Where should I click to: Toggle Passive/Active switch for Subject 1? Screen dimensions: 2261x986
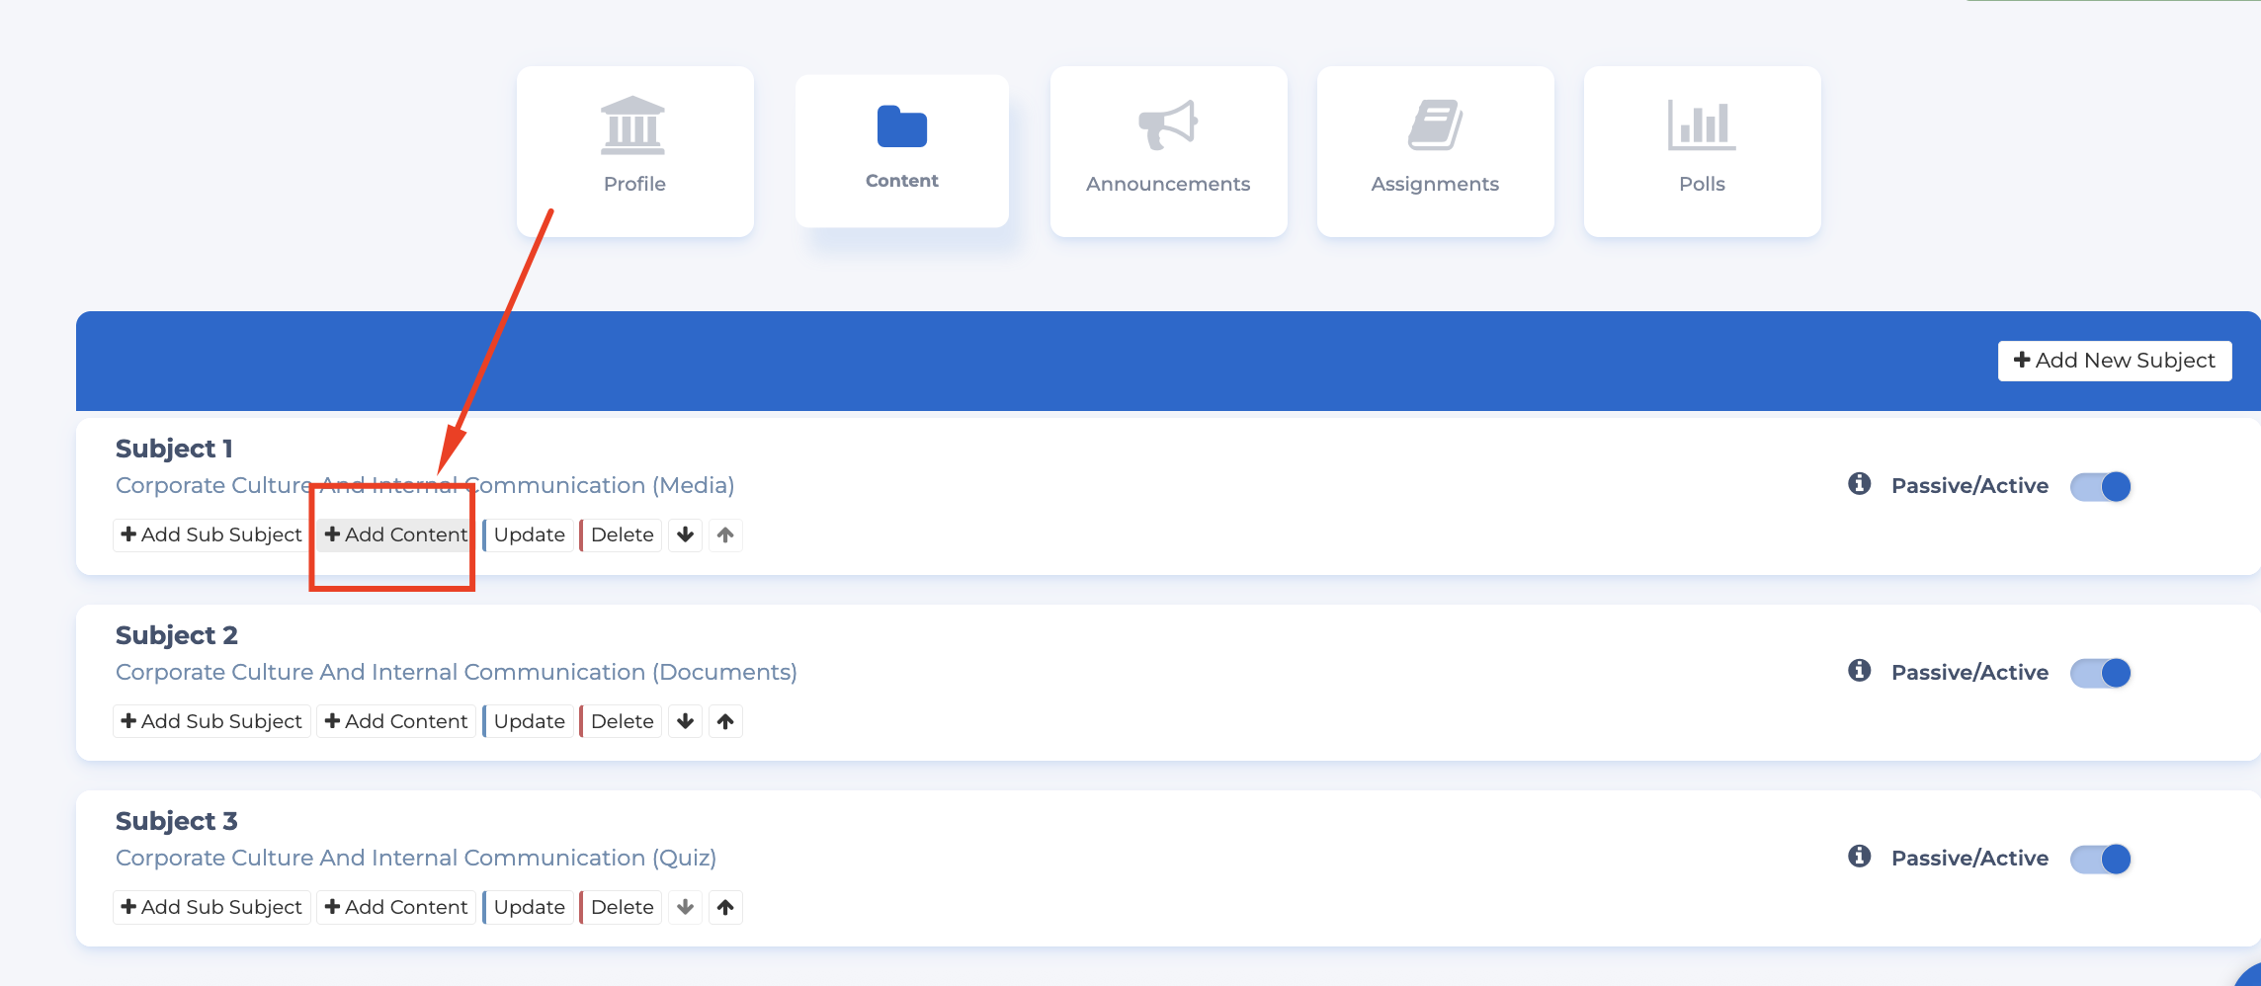pos(2100,486)
